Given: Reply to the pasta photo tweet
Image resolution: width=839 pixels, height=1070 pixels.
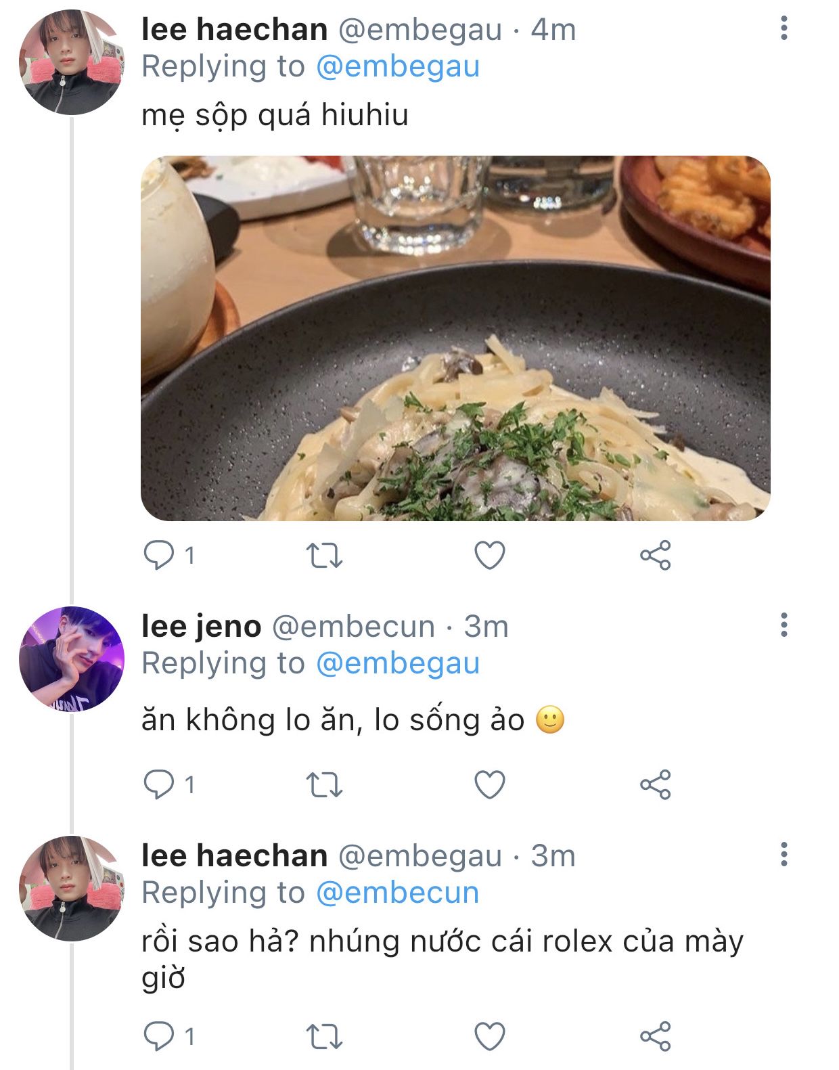Looking at the screenshot, I should click(158, 556).
